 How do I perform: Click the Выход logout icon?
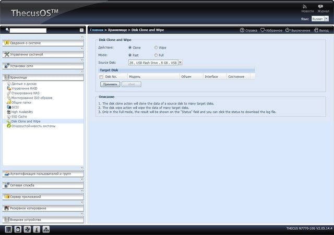pyautogui.click(x=316, y=30)
